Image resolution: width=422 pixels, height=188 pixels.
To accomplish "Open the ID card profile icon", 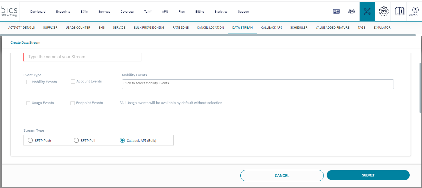I will pos(336,11).
